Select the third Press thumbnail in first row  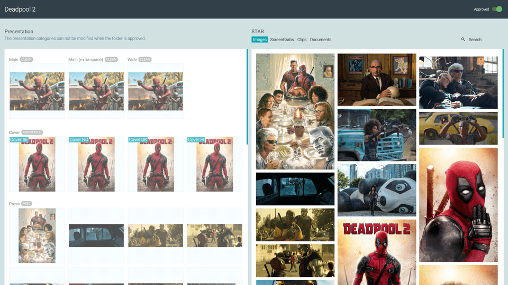click(156, 235)
